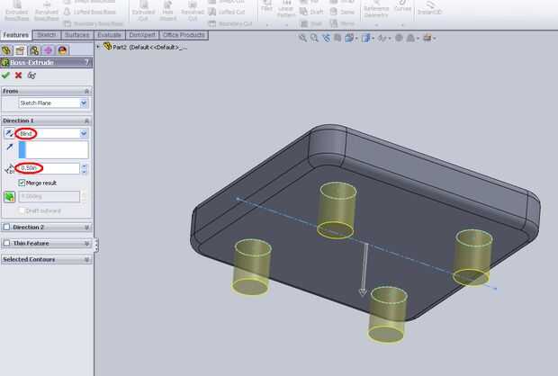
Task: Toggle the Draft On/Off green icon
Action: point(9,196)
